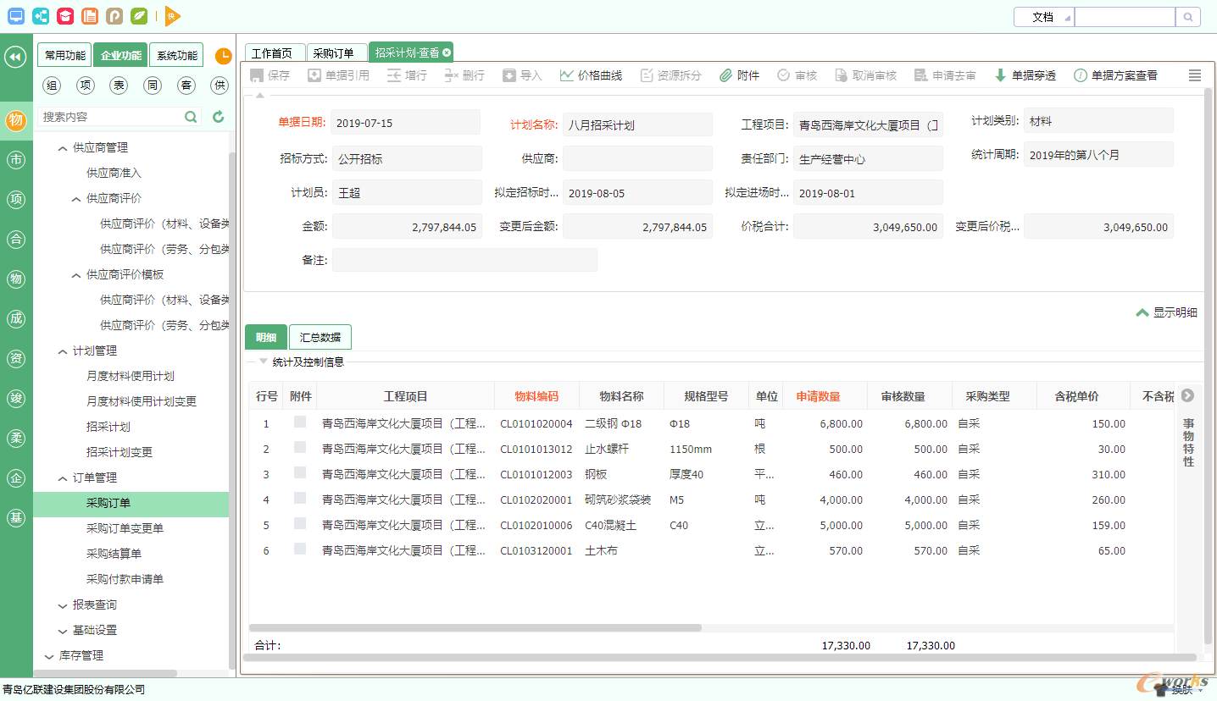Image resolution: width=1217 pixels, height=701 pixels.
Task: Open the 竣 sidebar module
Action: tap(15, 398)
